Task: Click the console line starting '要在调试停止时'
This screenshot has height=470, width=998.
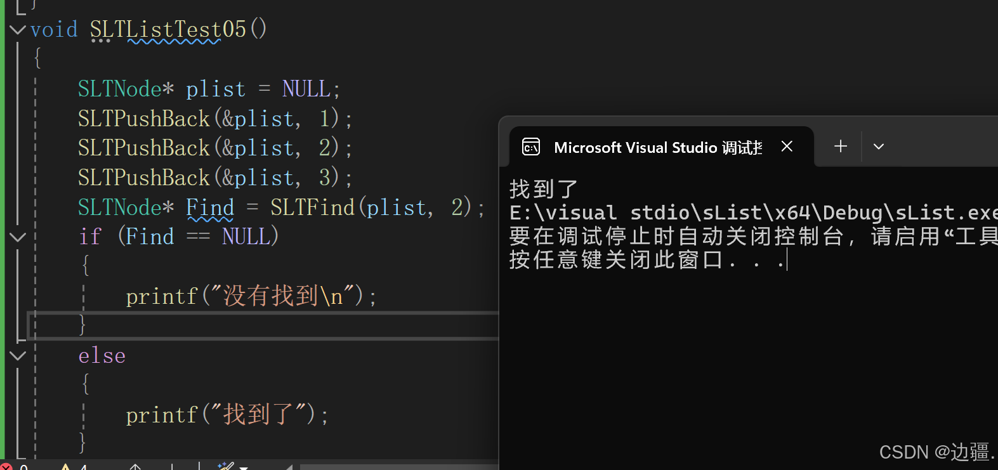Action: [x=753, y=237]
